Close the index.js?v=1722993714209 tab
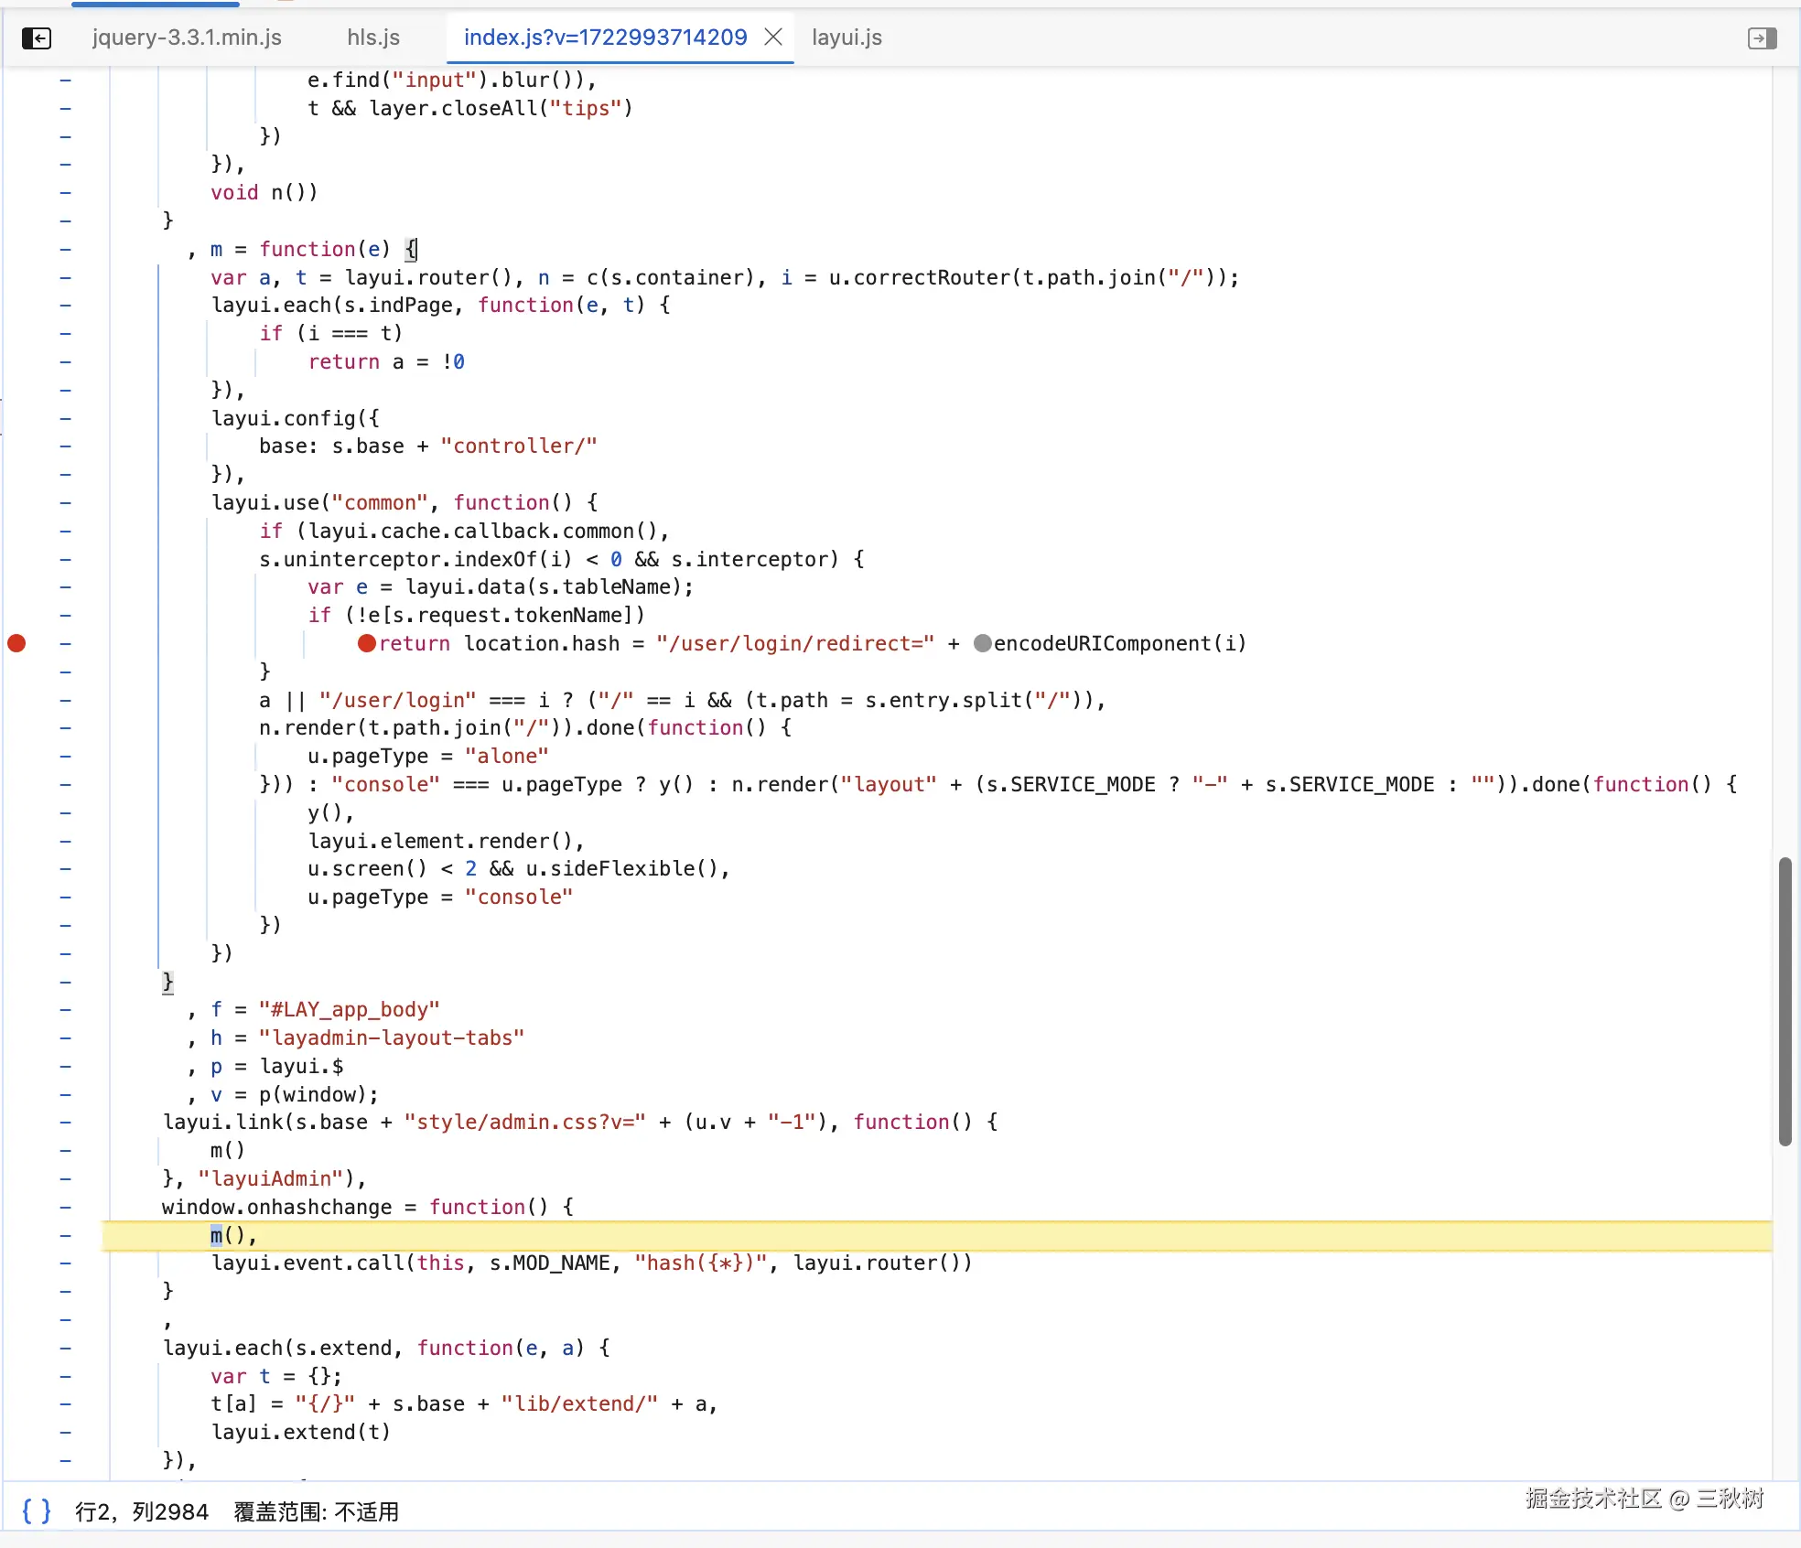Screen dimensions: 1801x1548 click(x=773, y=37)
